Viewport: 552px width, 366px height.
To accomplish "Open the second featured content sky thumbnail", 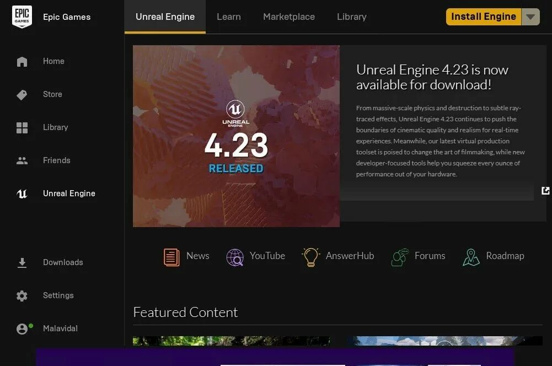I will click(x=444, y=341).
